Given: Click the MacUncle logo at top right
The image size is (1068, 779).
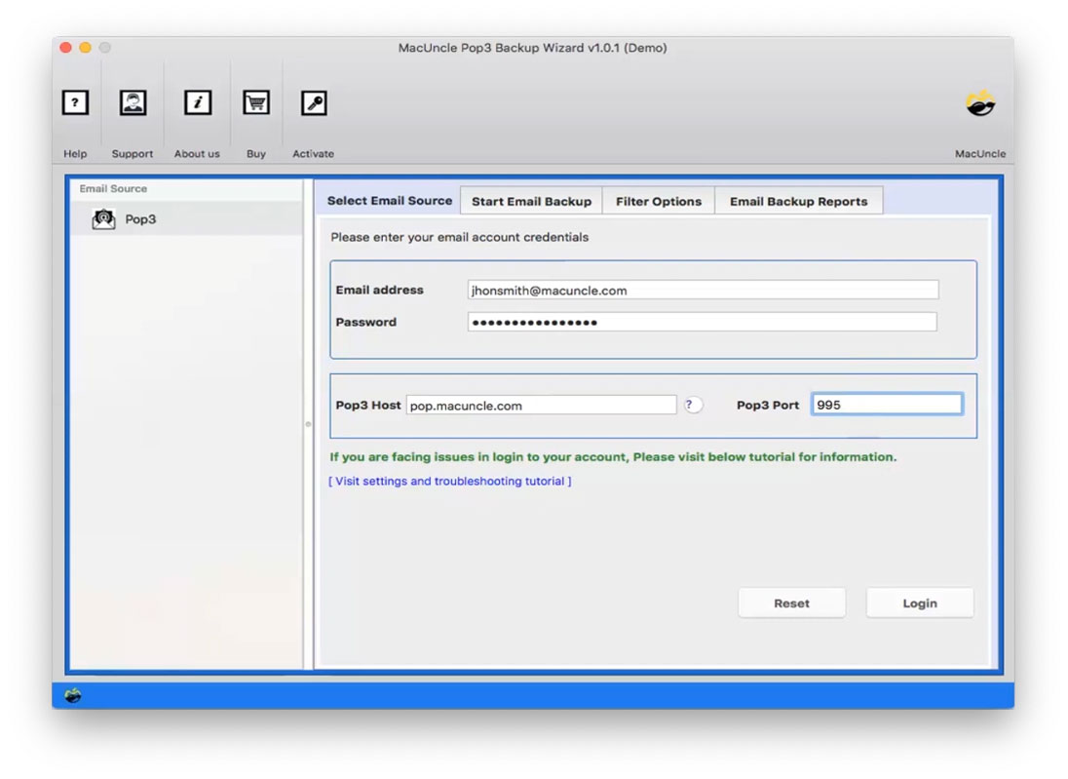Looking at the screenshot, I should pos(980,101).
